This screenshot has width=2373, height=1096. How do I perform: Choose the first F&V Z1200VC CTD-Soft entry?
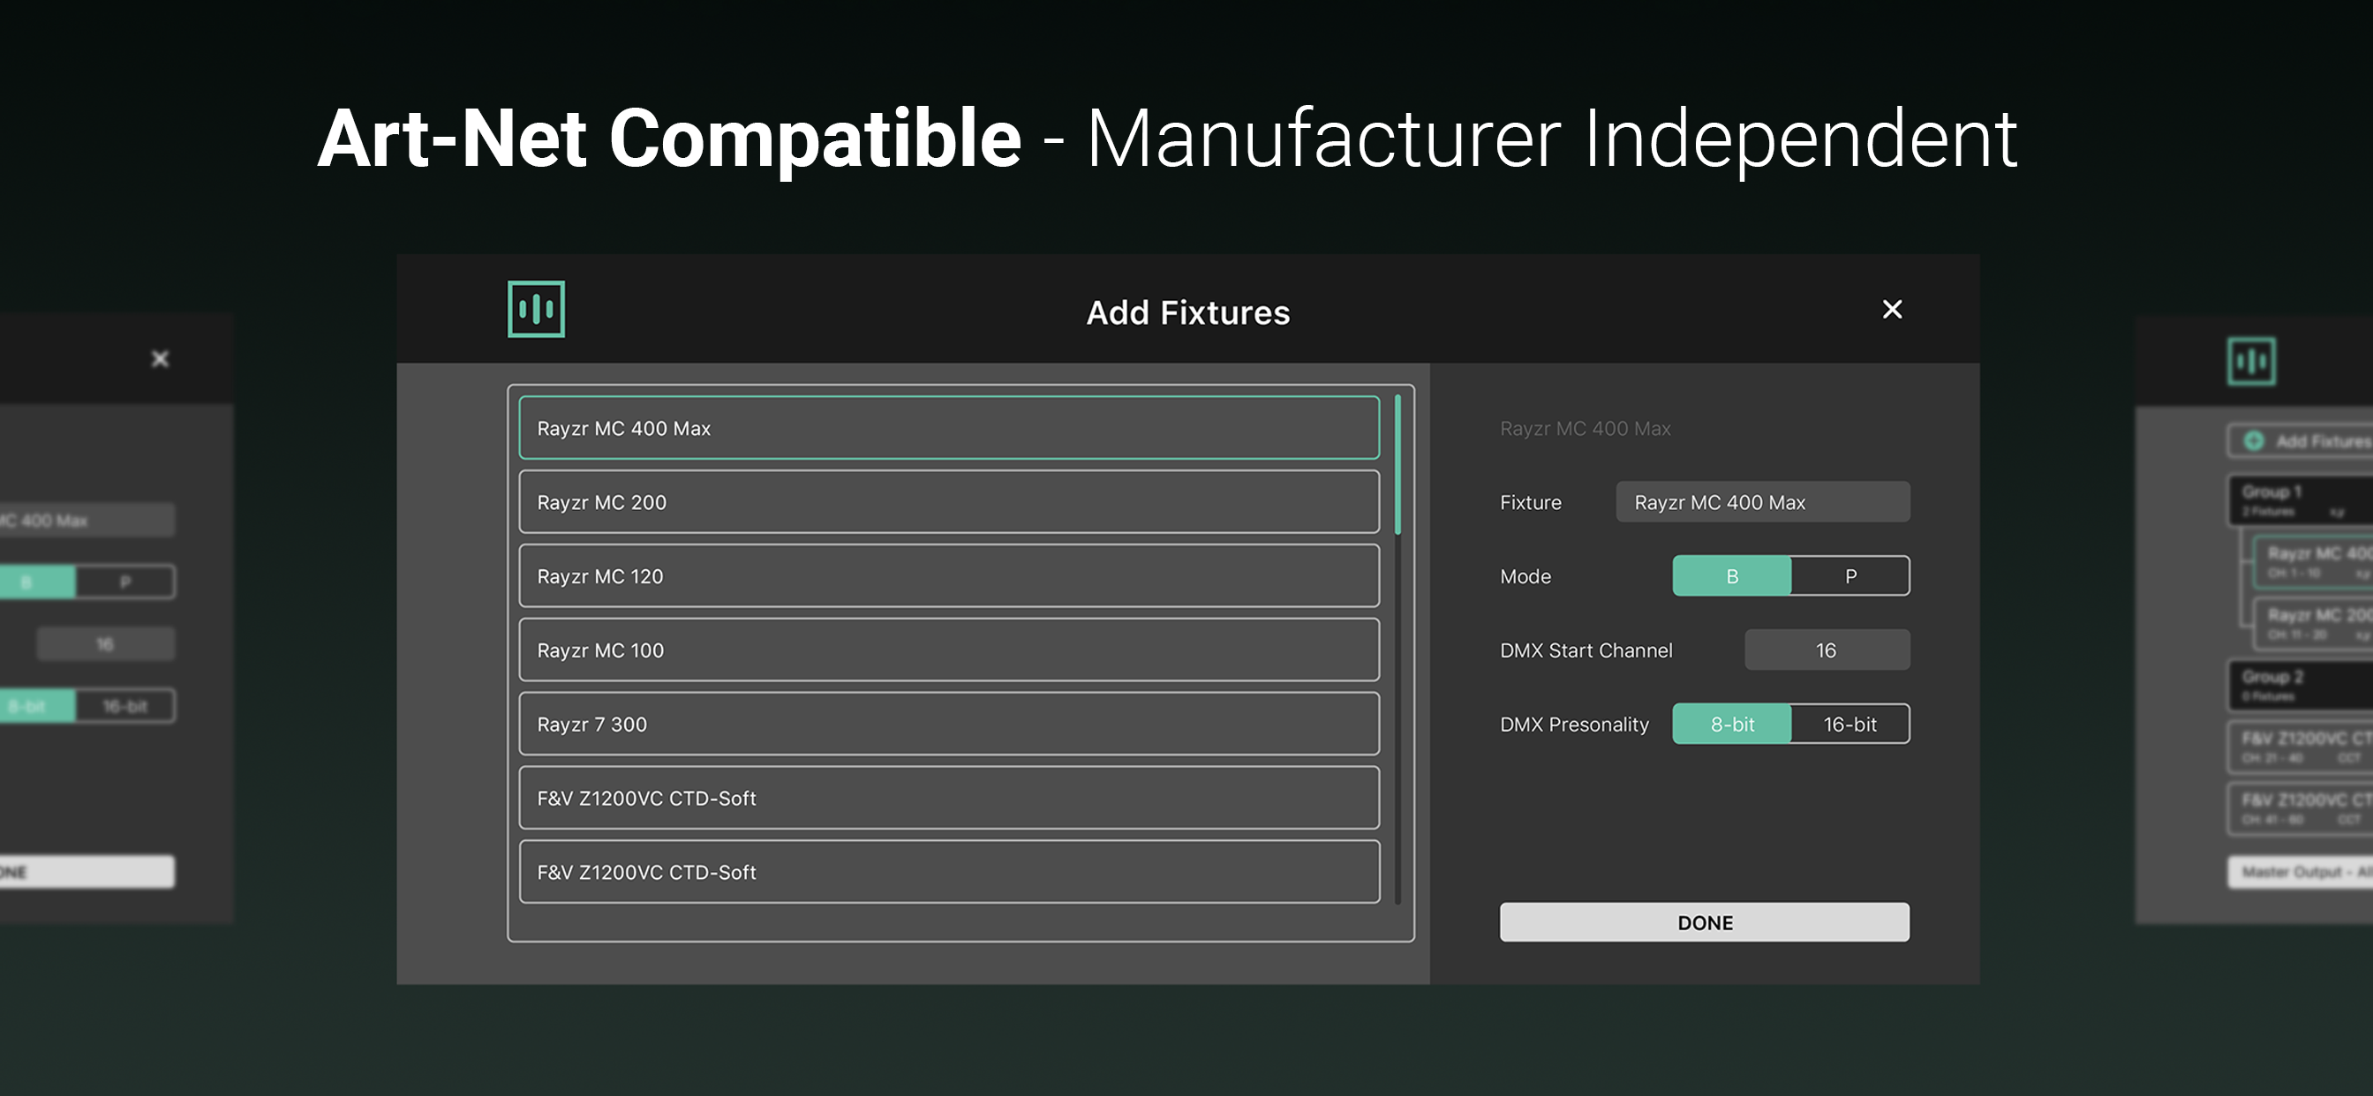click(x=949, y=798)
